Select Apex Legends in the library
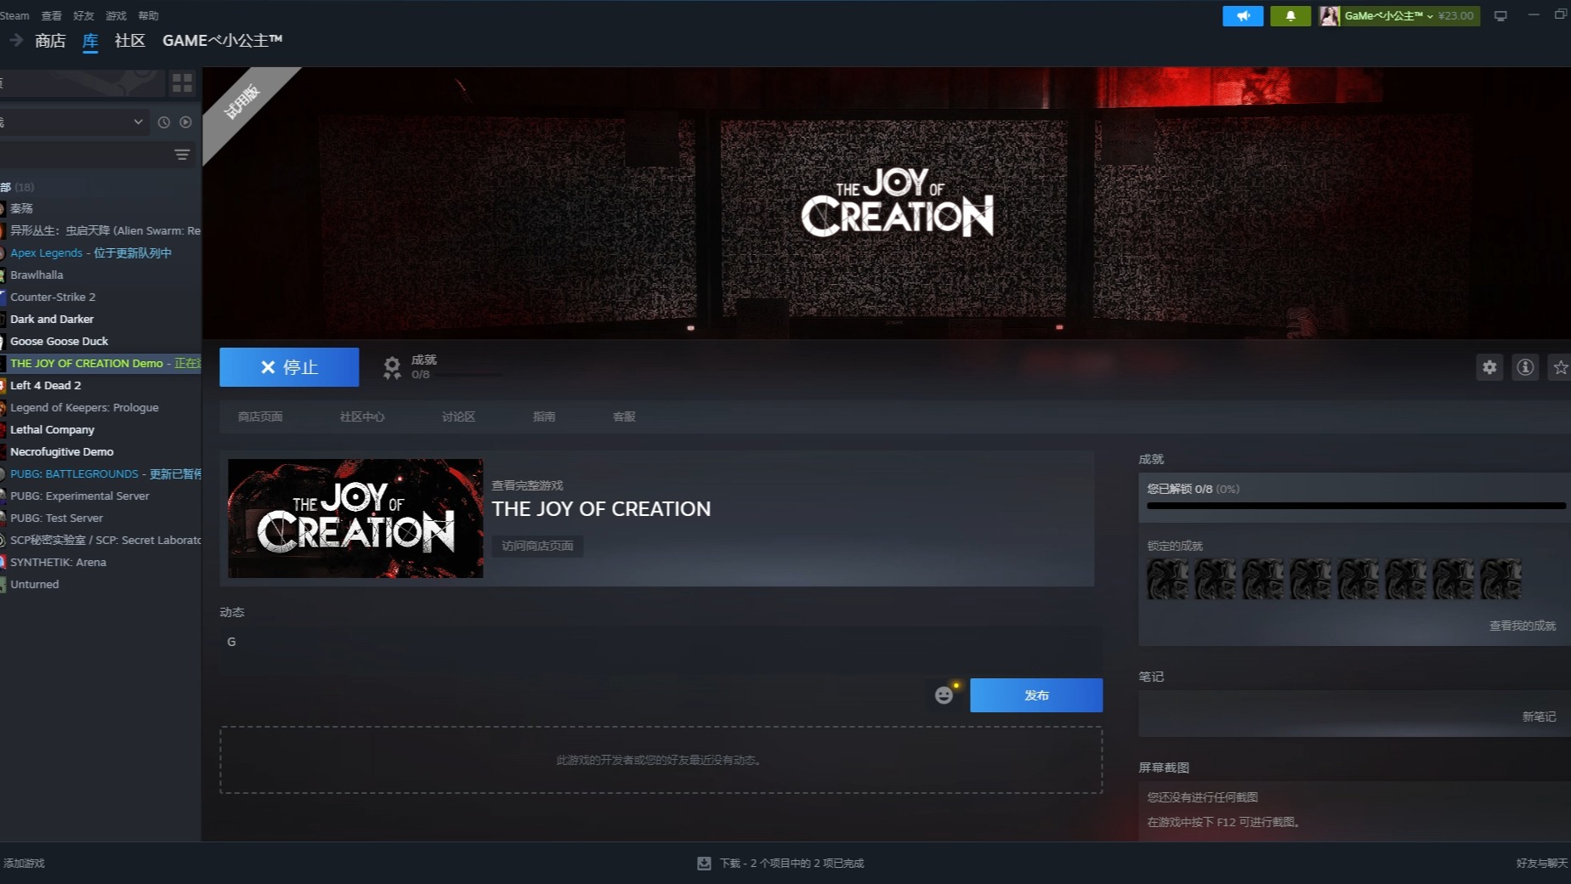Viewport: 1571px width, 884px height. tap(100, 252)
